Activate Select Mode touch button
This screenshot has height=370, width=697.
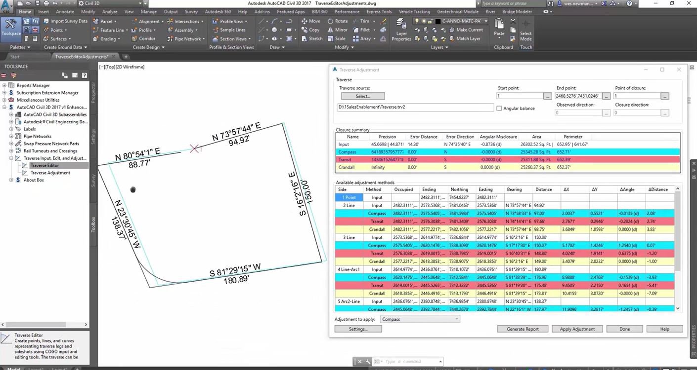point(525,30)
